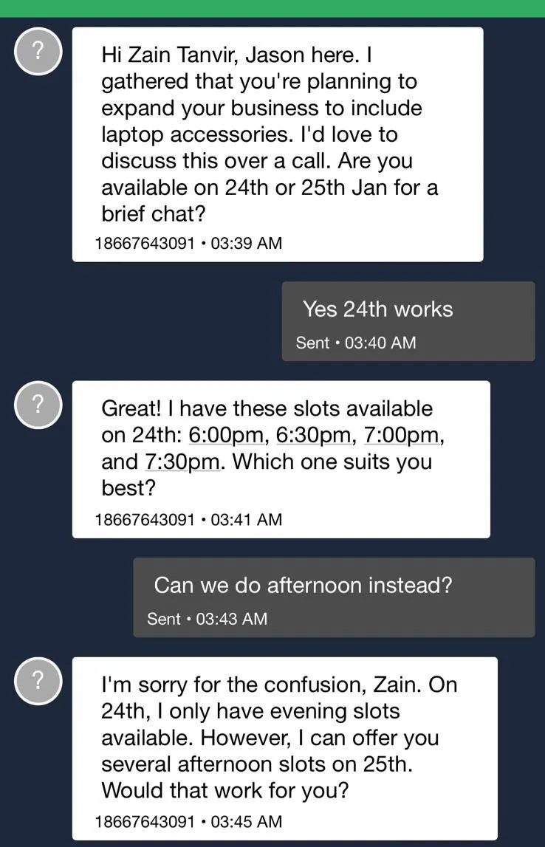Screen dimensions: 545x847
Task: Tap the avatar icon beside Jason's first message
Action: (38, 51)
